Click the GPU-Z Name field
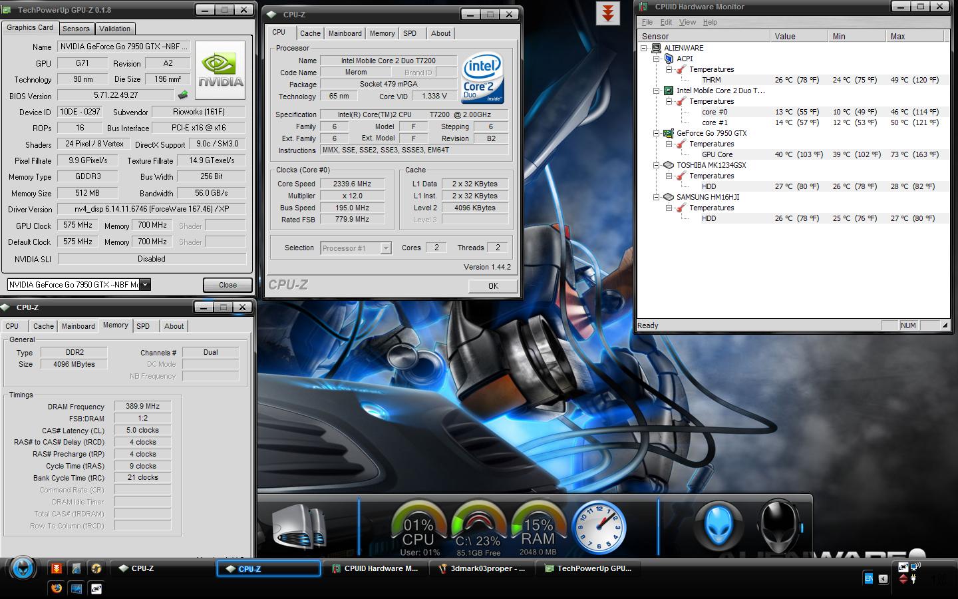 tap(124, 47)
